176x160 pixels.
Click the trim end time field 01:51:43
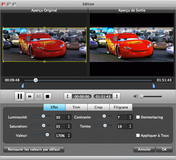pyautogui.click(x=103, y=97)
